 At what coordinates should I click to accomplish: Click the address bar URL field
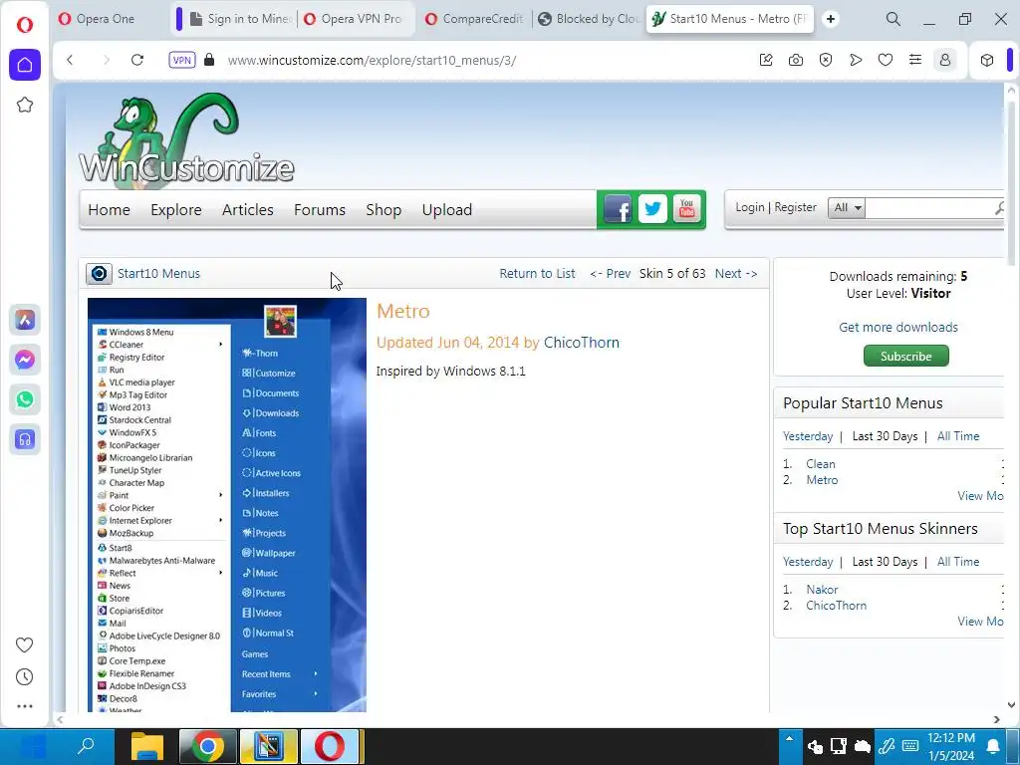(x=372, y=60)
